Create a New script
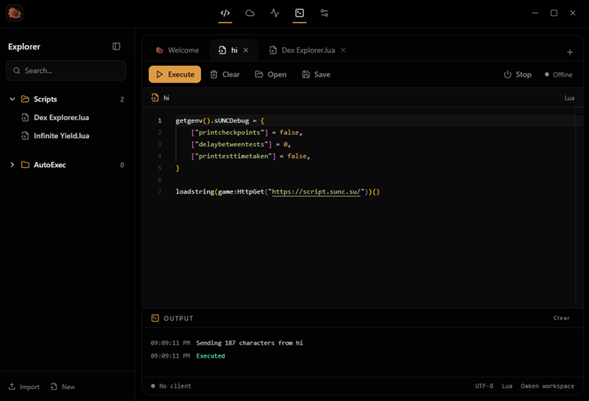The width and height of the screenshot is (589, 401). point(63,387)
